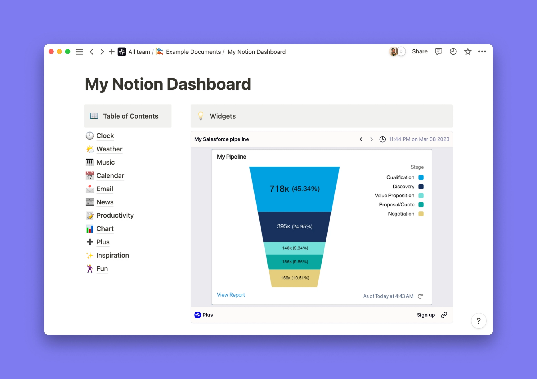Select the Value Proposition legend swatch
This screenshot has height=379, width=537.
[421, 196]
